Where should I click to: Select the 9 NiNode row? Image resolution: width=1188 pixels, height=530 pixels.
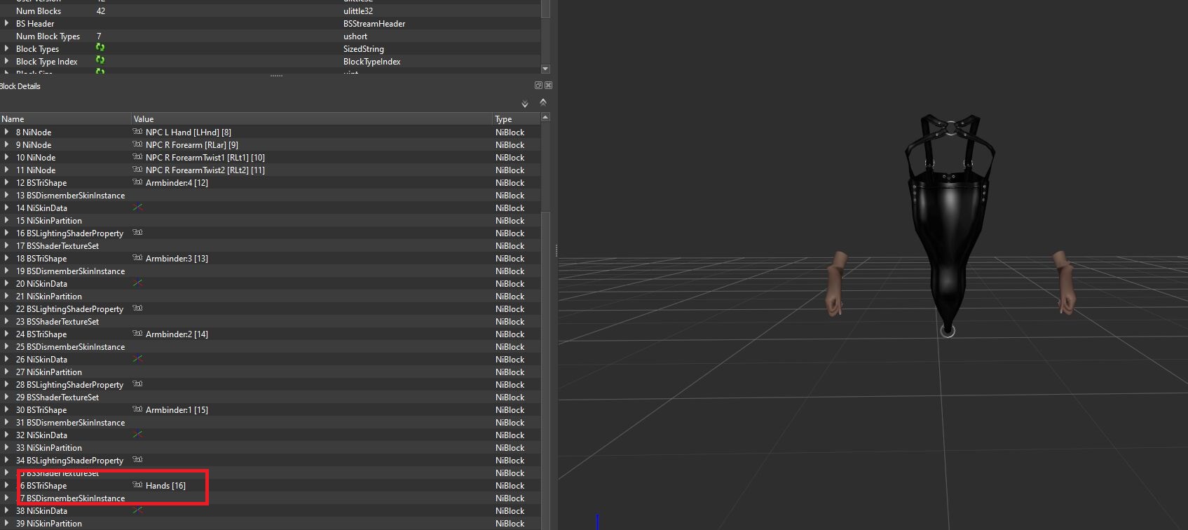tap(270, 144)
